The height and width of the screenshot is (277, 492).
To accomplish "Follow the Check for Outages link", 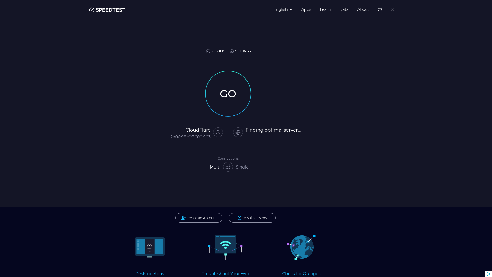I will 301,274.
